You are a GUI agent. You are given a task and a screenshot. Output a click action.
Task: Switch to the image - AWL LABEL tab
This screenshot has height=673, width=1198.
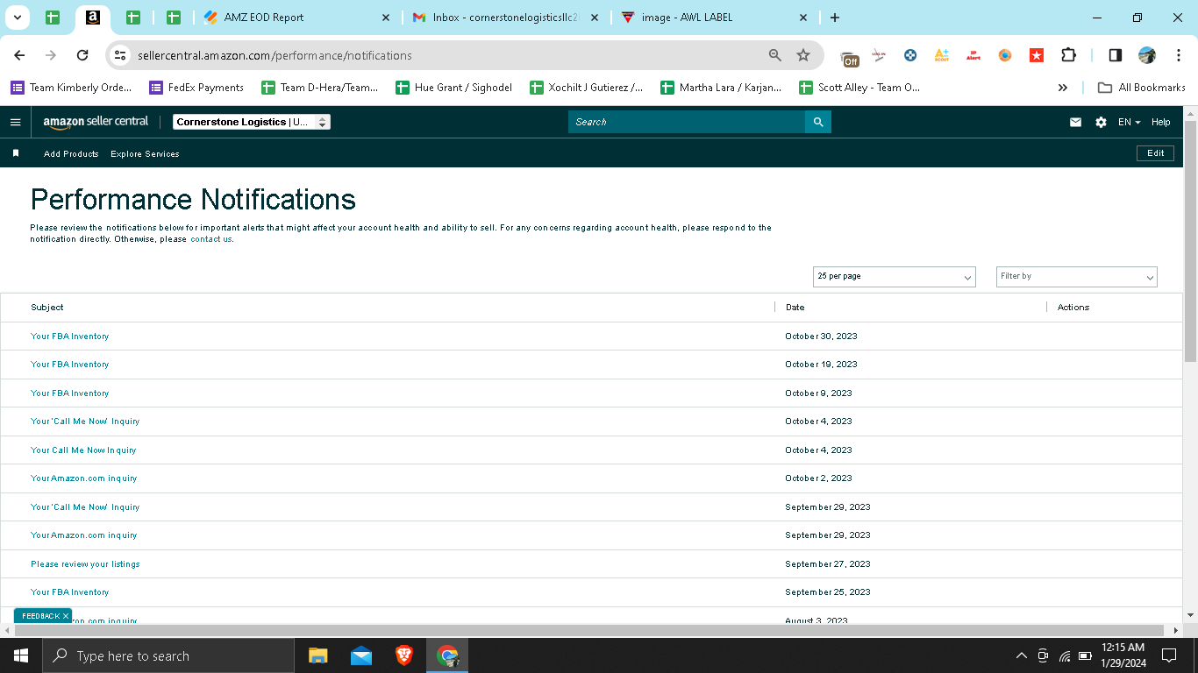(715, 18)
